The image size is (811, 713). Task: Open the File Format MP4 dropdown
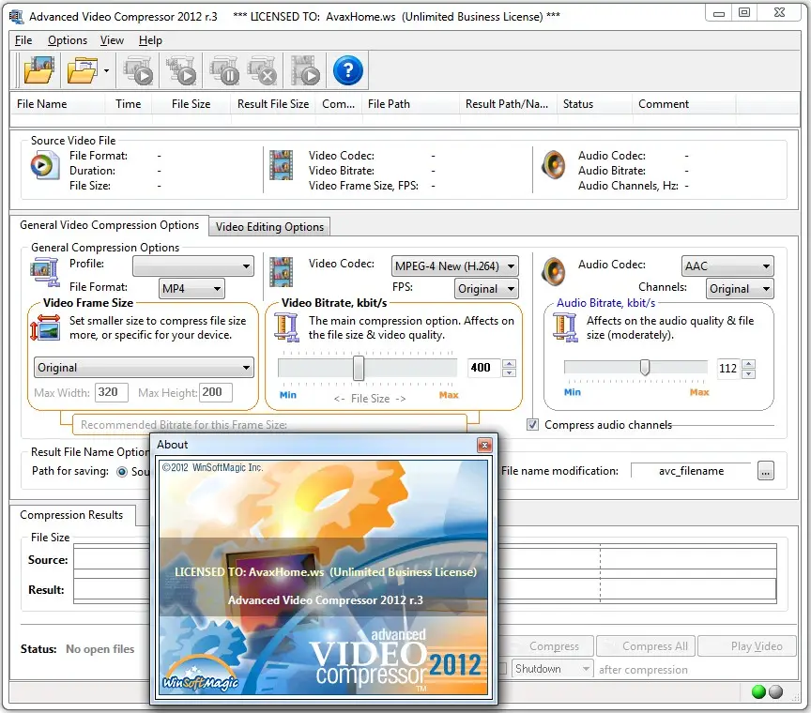coord(191,289)
